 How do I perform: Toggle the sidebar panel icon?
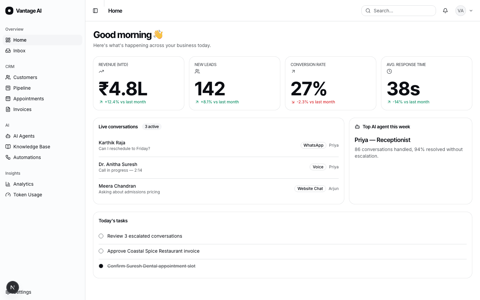click(95, 11)
